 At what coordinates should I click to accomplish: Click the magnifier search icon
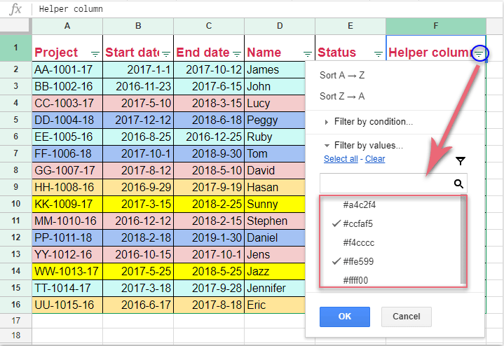[458, 184]
